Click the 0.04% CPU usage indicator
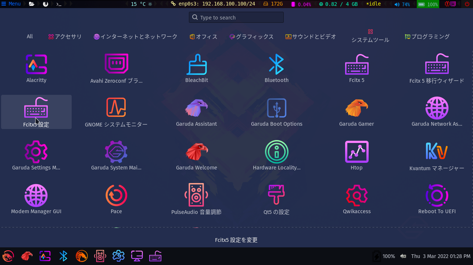The width and height of the screenshot is (473, 265). 301,4
